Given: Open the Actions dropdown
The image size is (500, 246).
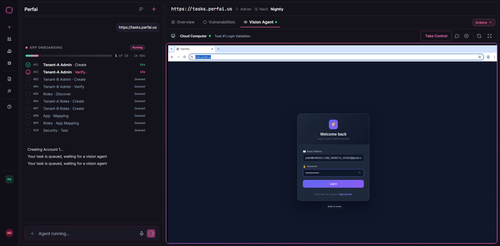Looking at the screenshot, I should click(x=484, y=22).
